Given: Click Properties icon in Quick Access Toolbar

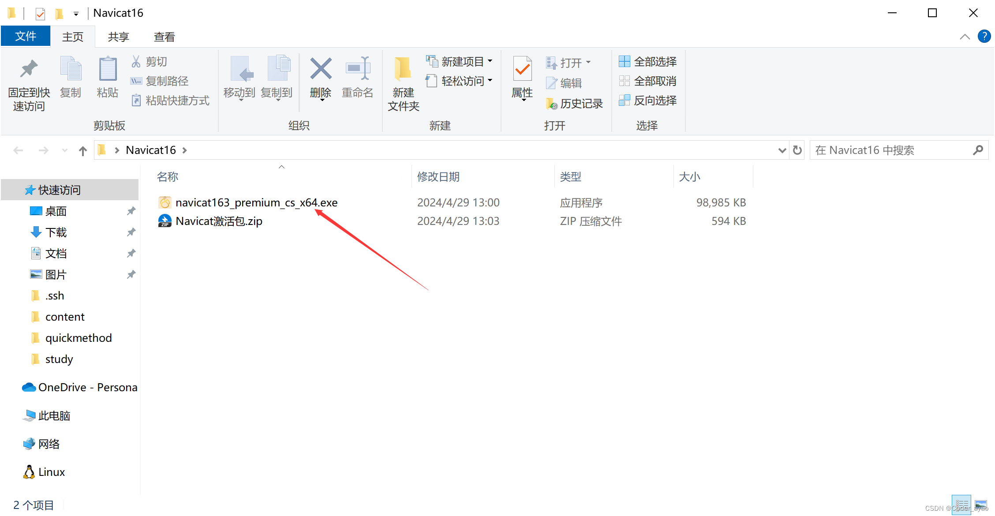Looking at the screenshot, I should (40, 14).
